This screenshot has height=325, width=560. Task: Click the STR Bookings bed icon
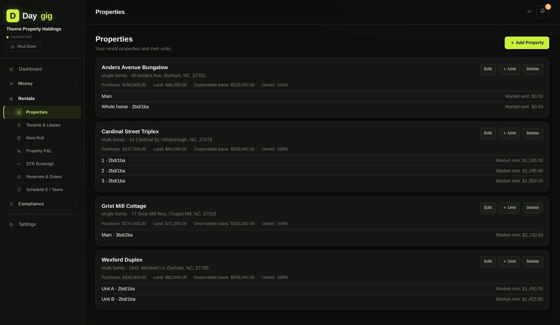[19, 164]
